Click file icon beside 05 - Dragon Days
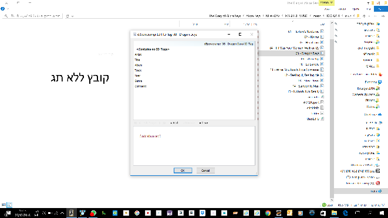Screen dimensions: 388x218 tap(322, 53)
